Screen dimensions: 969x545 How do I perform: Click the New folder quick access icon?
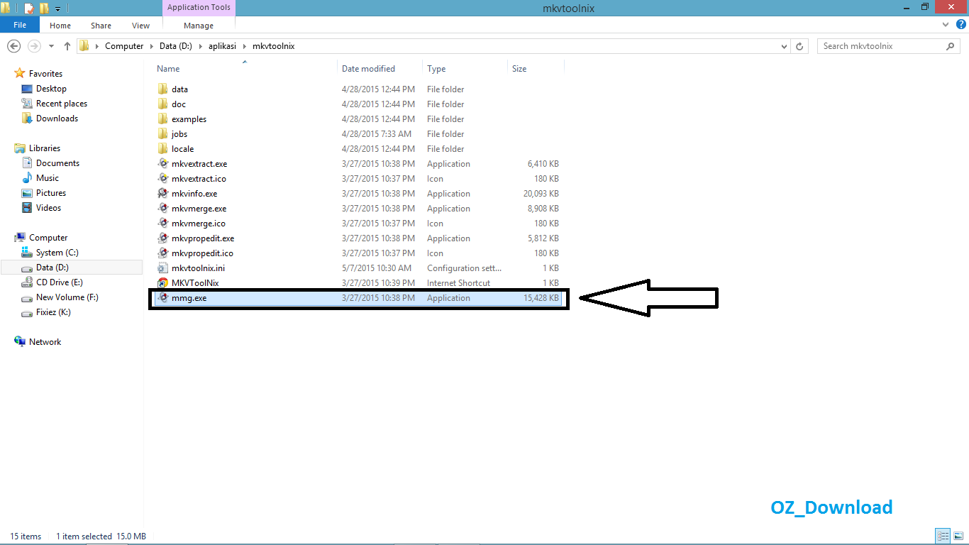point(44,9)
